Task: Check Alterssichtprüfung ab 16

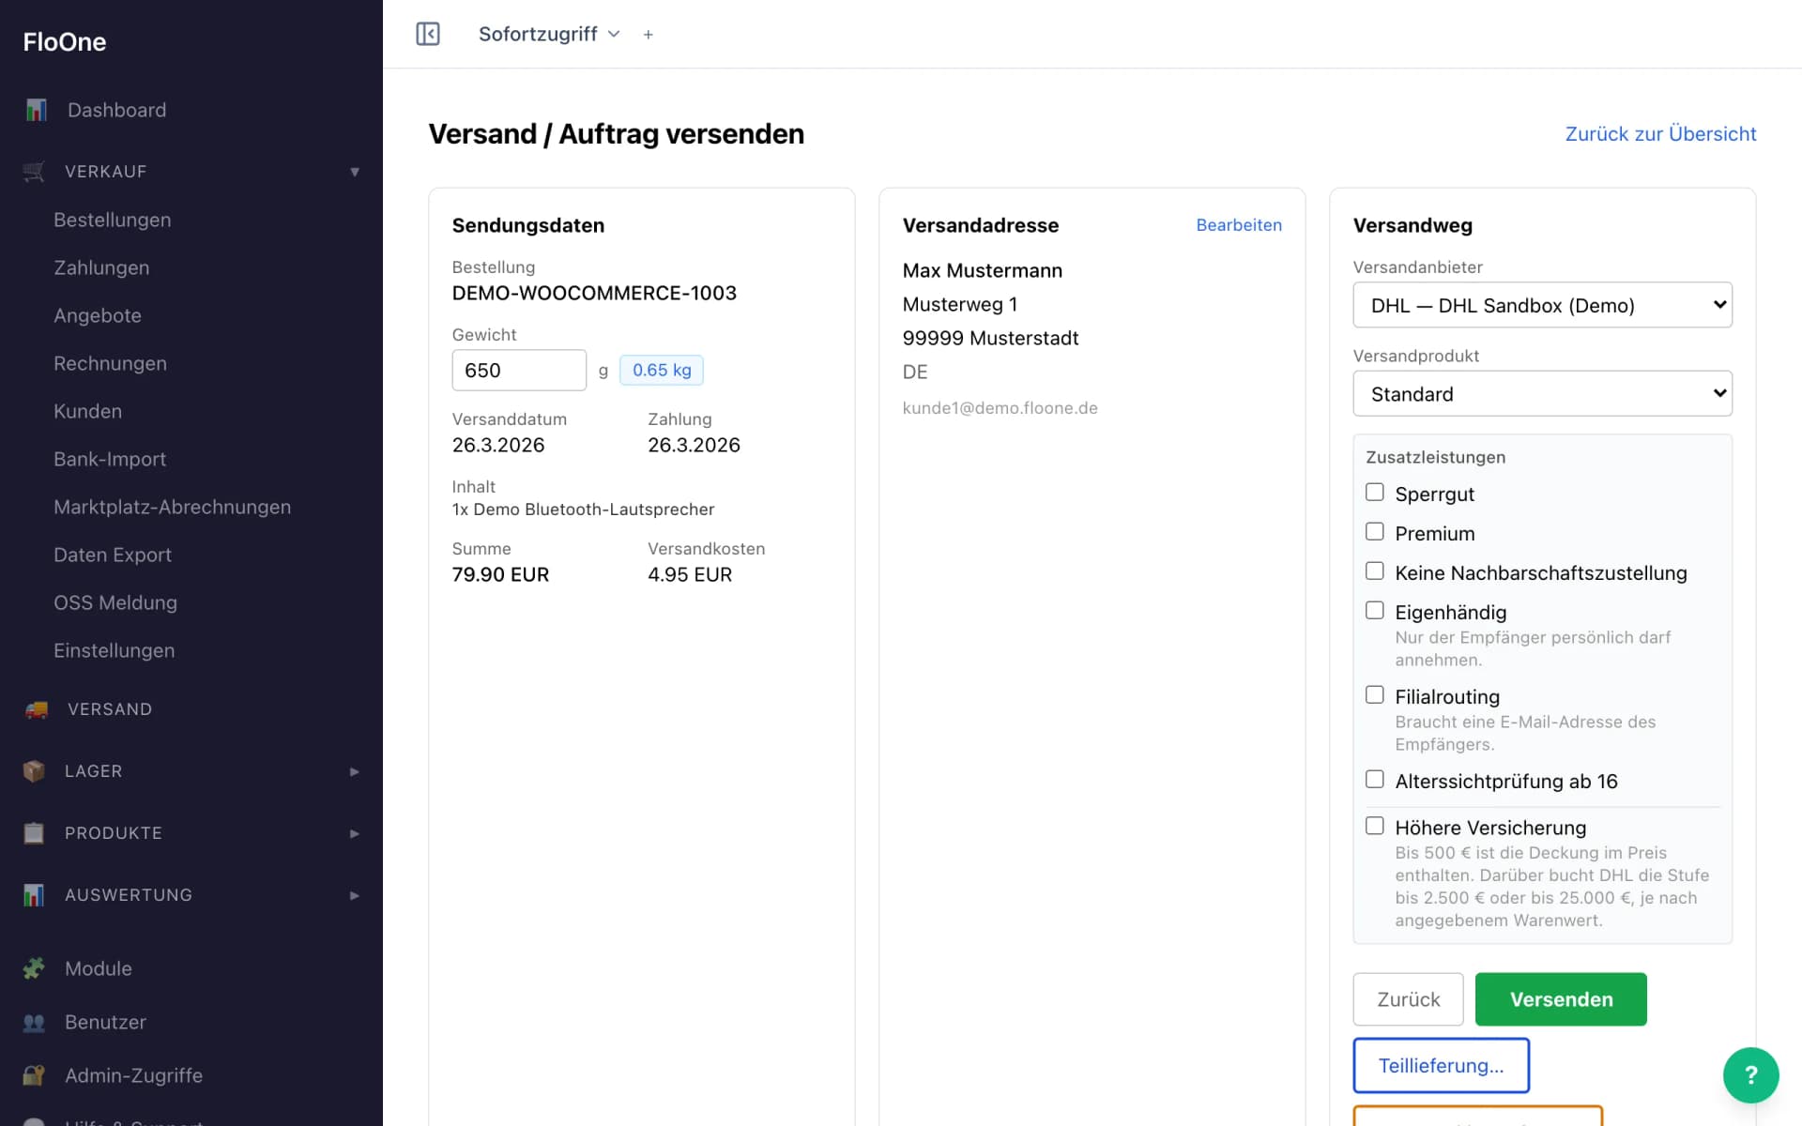Action: (1375, 780)
